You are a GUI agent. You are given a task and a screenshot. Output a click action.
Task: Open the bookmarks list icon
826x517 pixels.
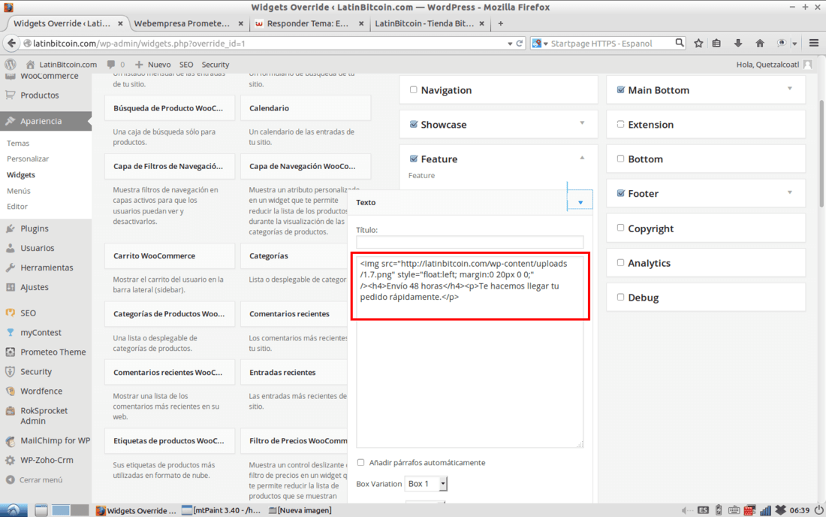coord(716,44)
